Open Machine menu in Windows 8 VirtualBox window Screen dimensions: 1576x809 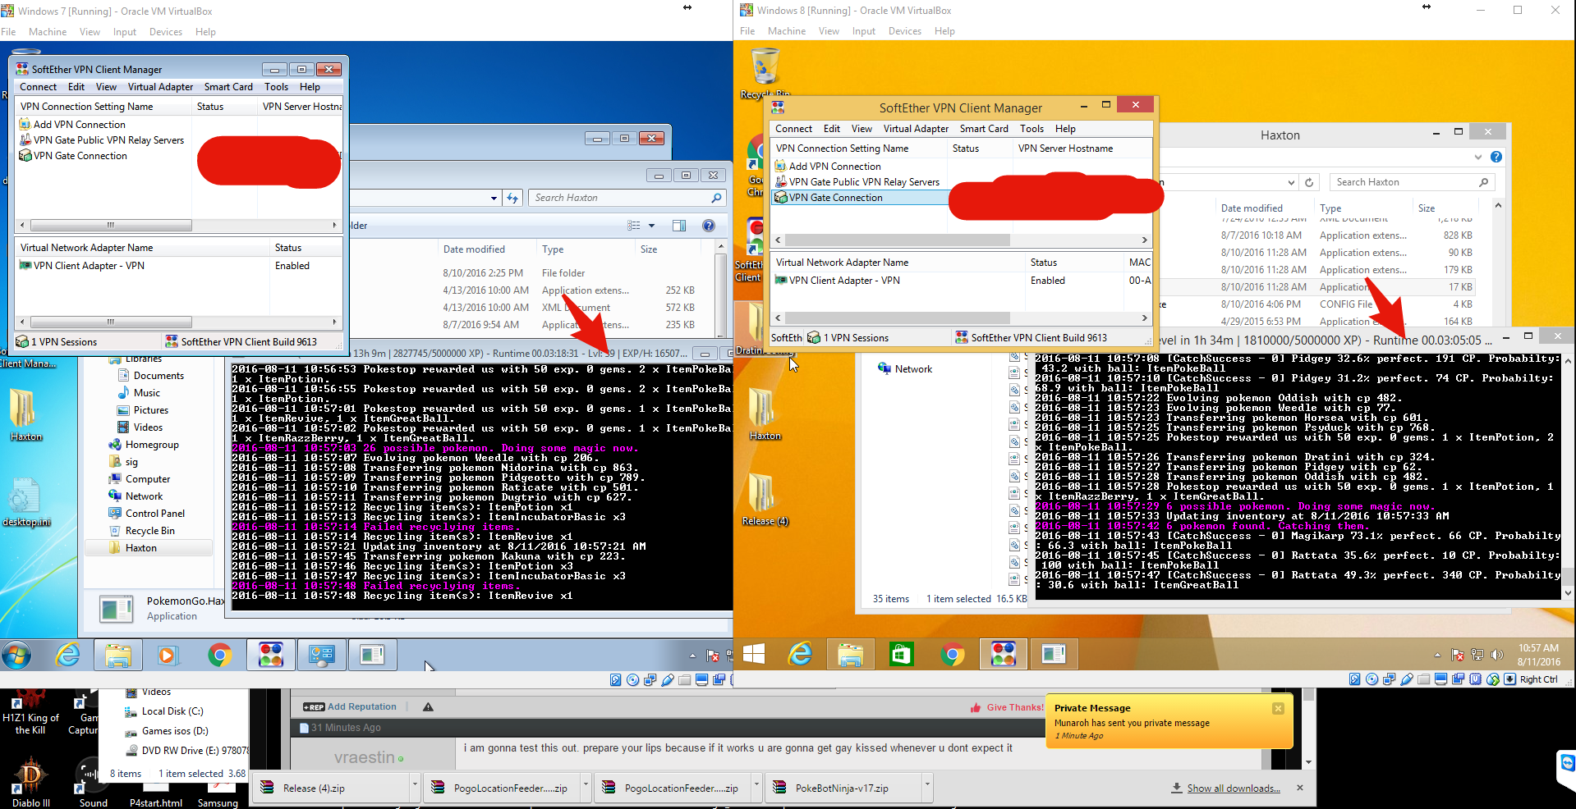(x=787, y=31)
